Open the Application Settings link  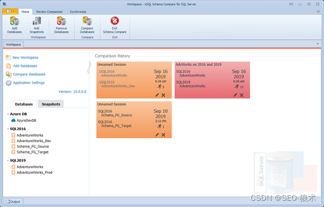tap(29, 83)
